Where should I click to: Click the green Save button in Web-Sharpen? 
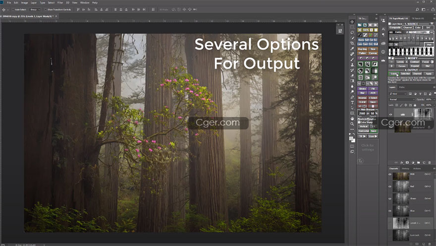pos(373,131)
